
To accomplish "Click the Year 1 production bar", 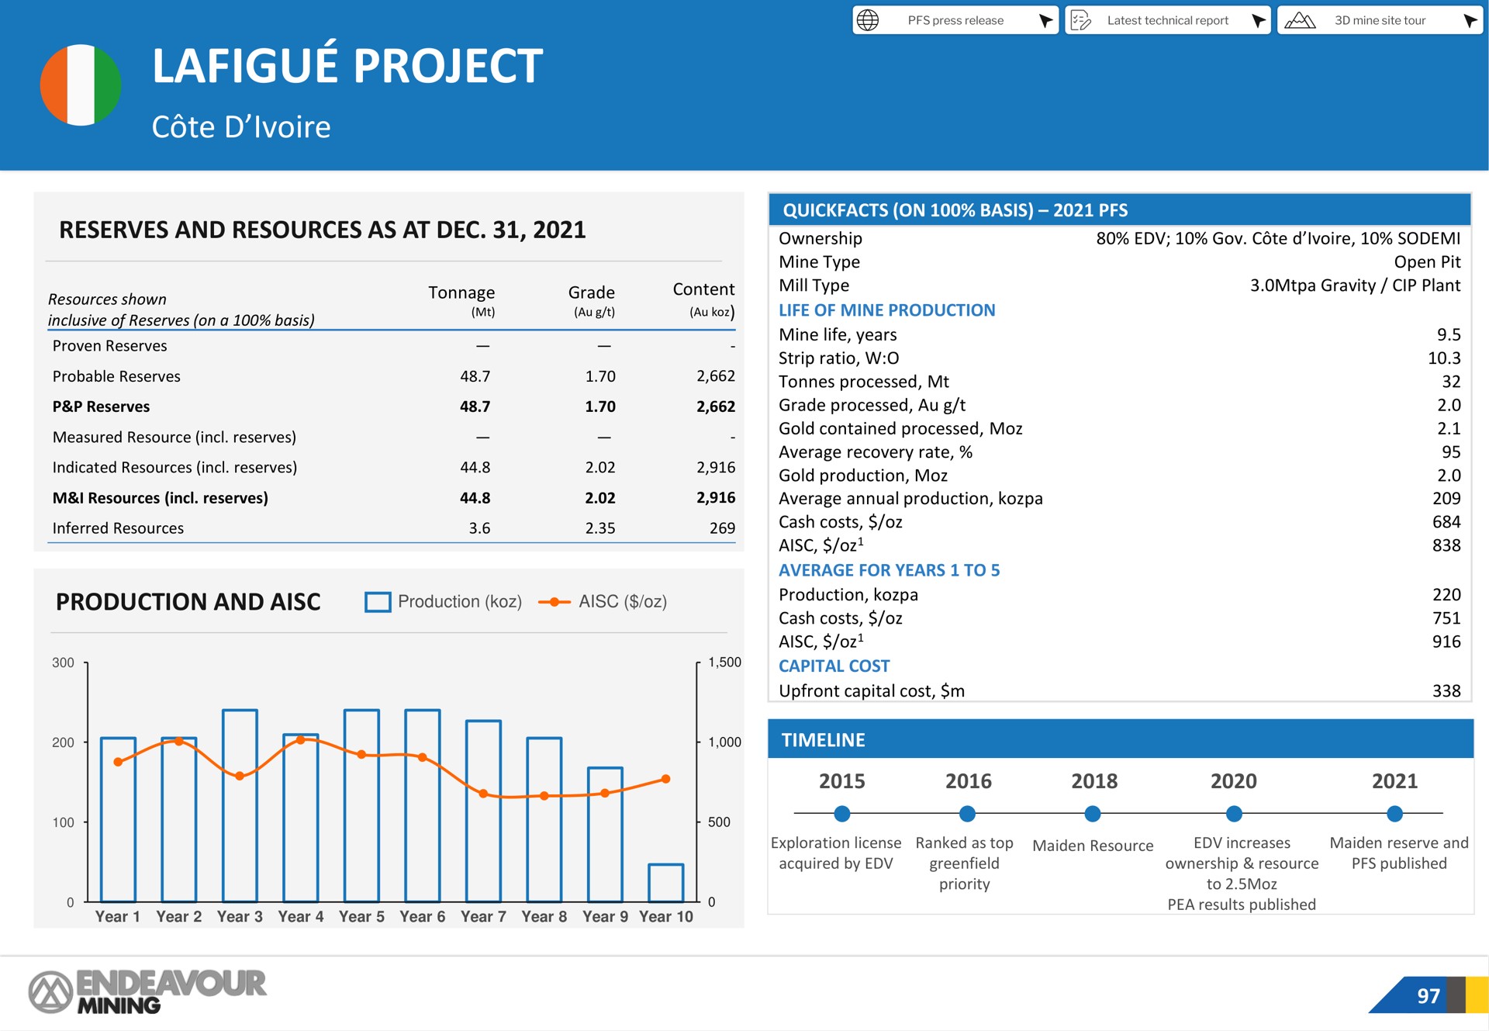I will (118, 819).
